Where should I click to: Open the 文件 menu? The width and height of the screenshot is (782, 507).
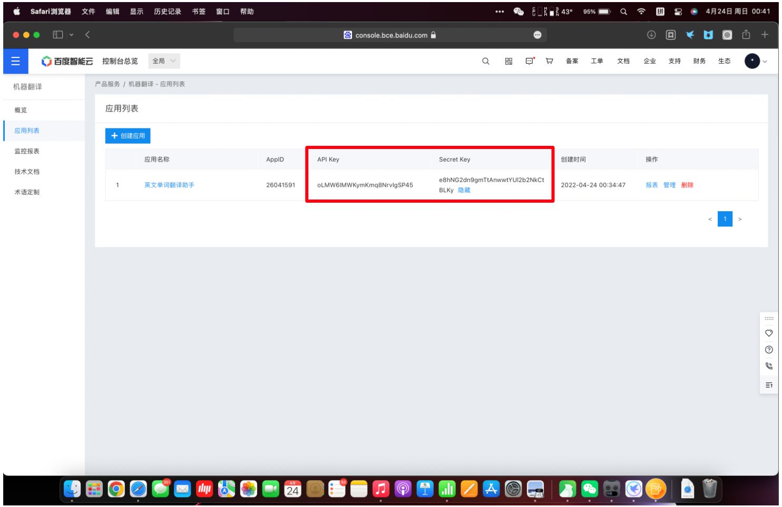[89, 12]
